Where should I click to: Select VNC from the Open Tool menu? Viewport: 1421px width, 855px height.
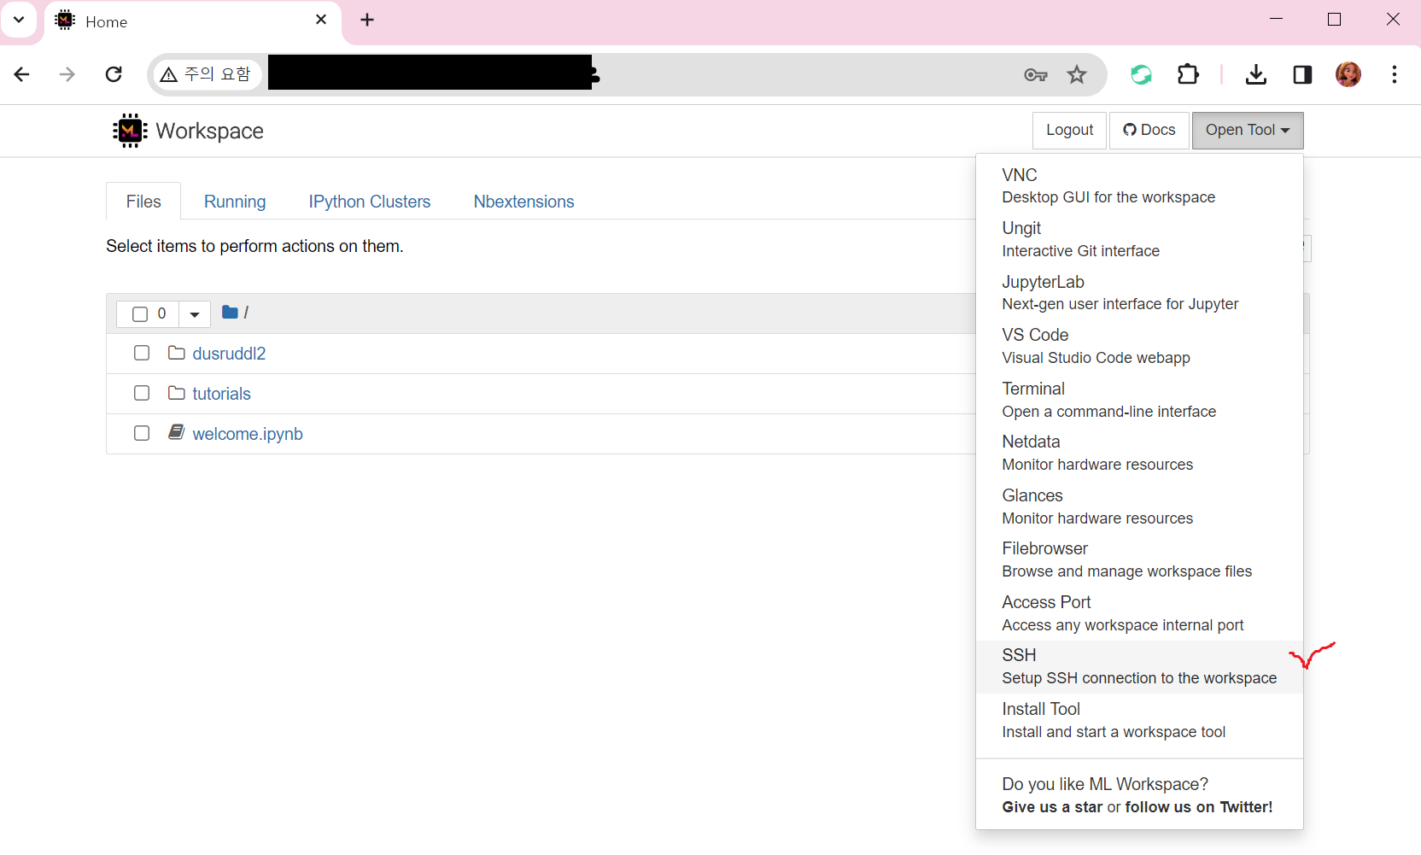(1139, 185)
